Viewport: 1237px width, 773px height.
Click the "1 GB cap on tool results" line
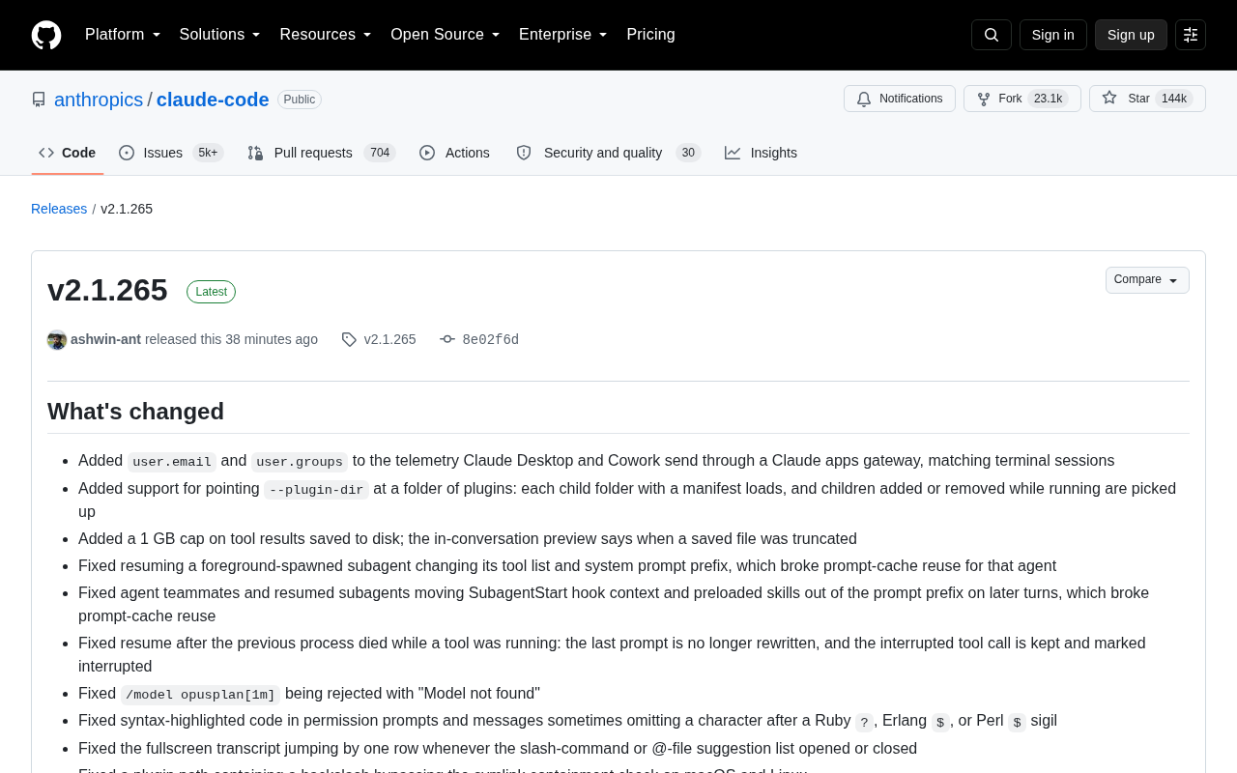pos(468,539)
